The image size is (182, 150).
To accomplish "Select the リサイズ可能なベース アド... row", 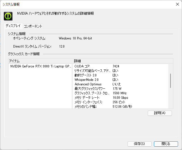I will [120, 71].
